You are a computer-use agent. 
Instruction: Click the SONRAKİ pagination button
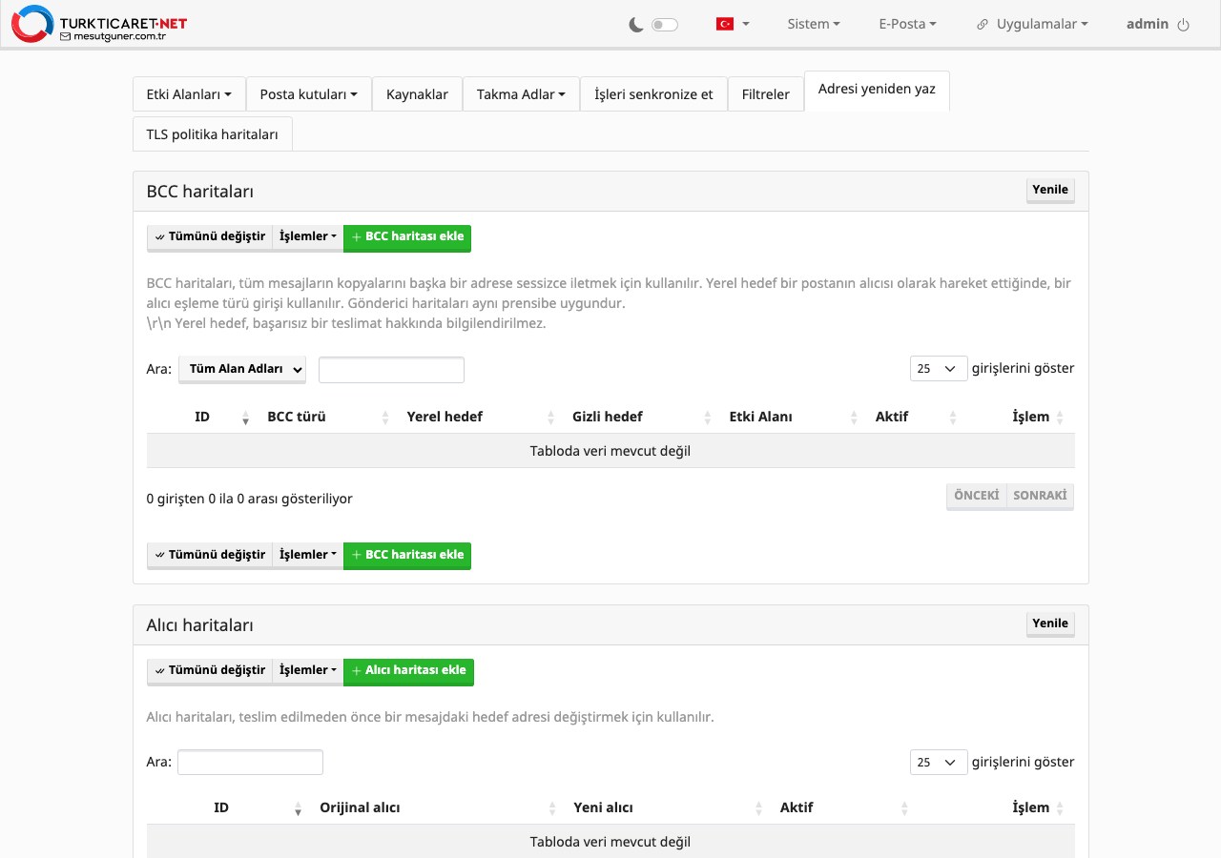1040,496
